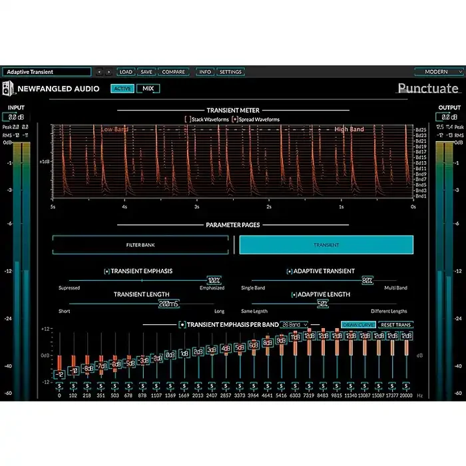Solo the 351 Hz band
The height and width of the screenshot is (466, 466).
click(101, 386)
